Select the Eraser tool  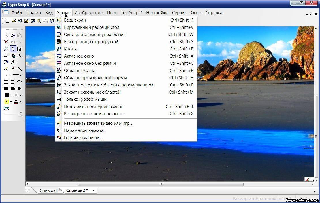[6, 69]
